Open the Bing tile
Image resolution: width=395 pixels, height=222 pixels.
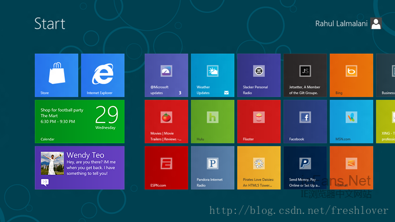coord(352,75)
